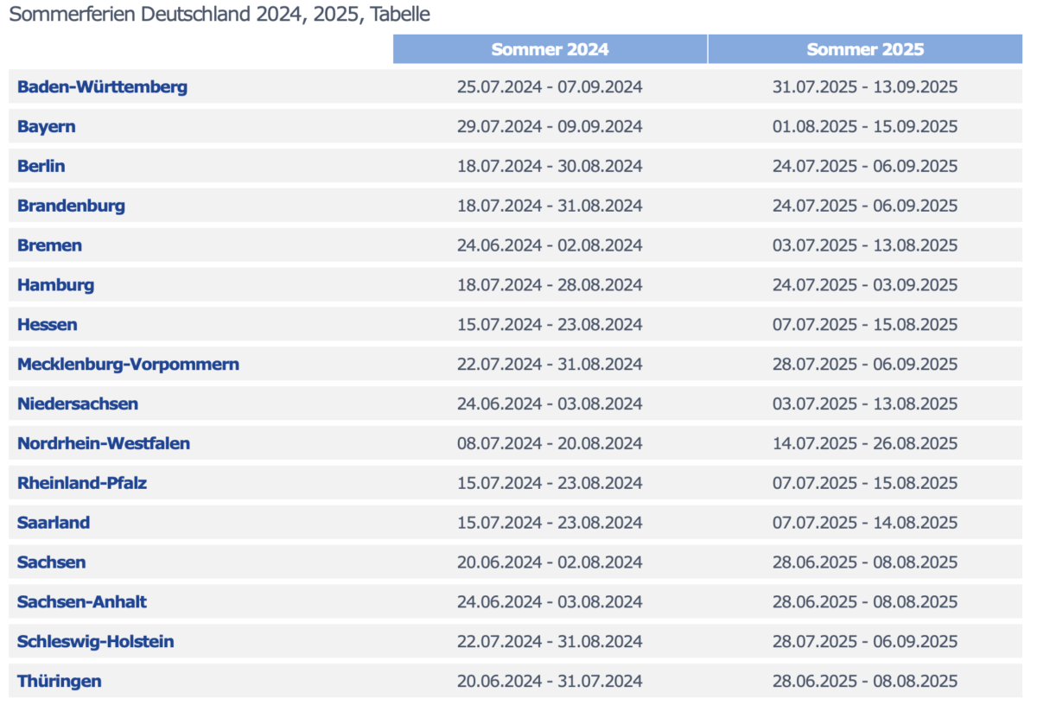Click the Sommerferien Deutschland table heading
1037x705 pixels.
click(219, 15)
